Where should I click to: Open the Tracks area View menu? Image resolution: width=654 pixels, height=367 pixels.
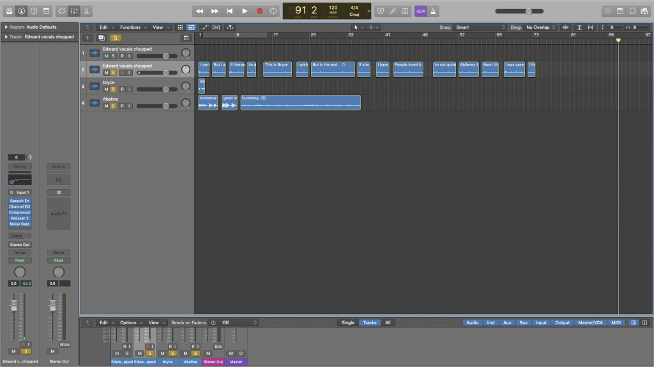point(161,27)
